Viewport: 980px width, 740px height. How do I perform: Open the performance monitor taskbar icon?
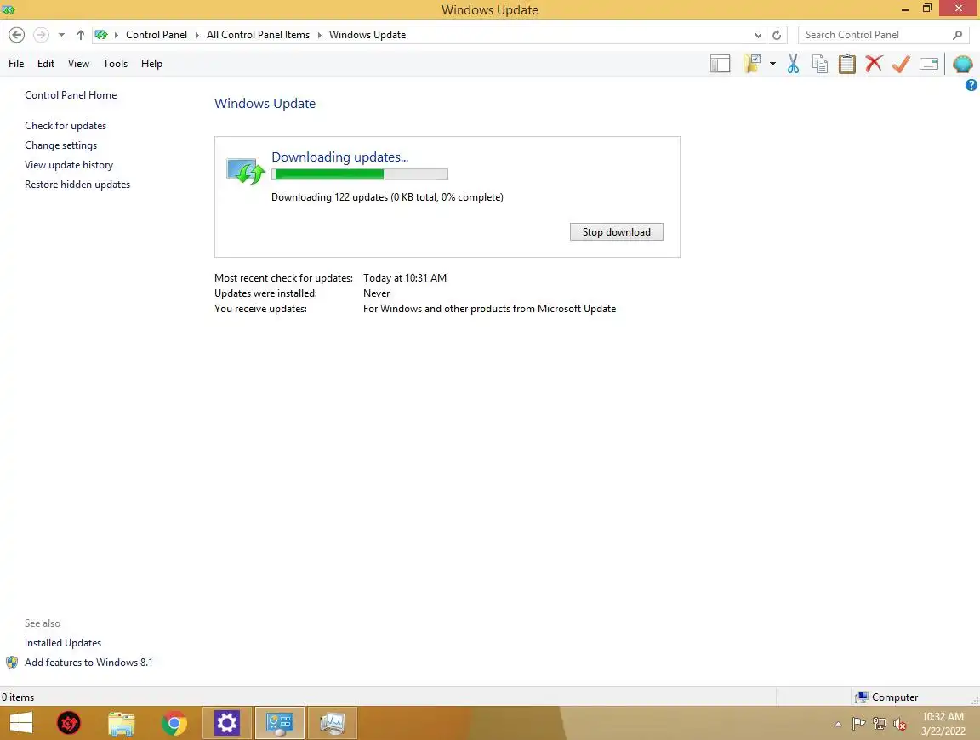pyautogui.click(x=333, y=724)
